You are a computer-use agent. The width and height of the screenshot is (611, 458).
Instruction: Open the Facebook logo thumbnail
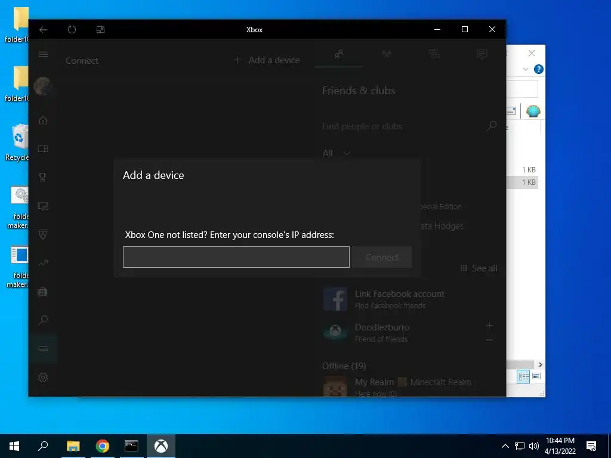[x=335, y=299]
